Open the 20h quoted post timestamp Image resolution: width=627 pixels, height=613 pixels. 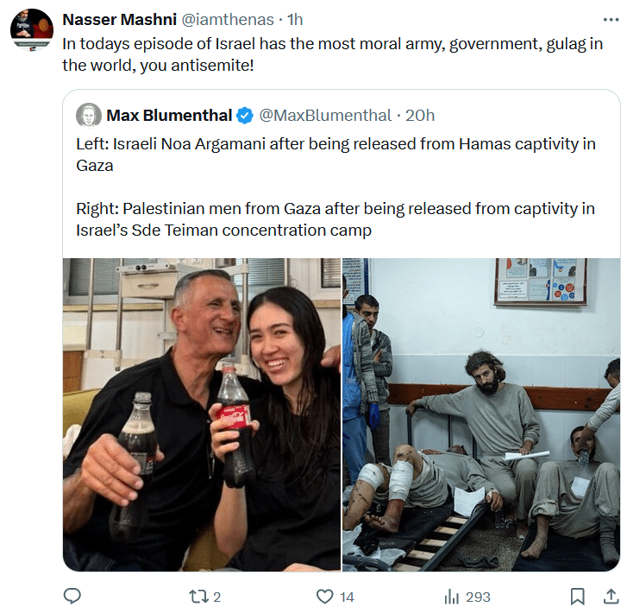[420, 116]
